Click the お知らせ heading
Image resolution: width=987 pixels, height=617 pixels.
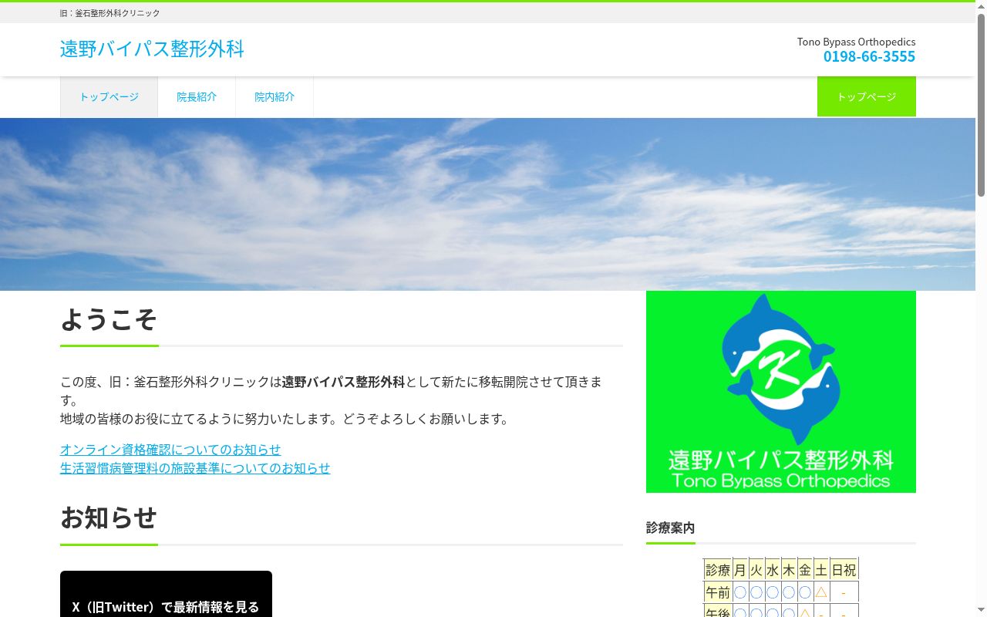coord(109,518)
